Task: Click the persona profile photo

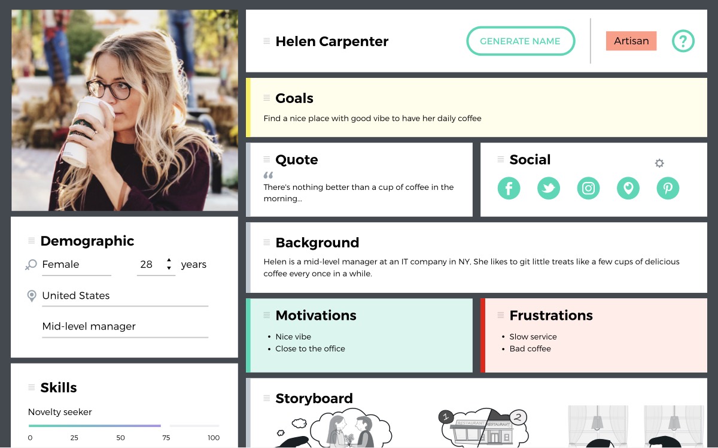Action: [124, 110]
